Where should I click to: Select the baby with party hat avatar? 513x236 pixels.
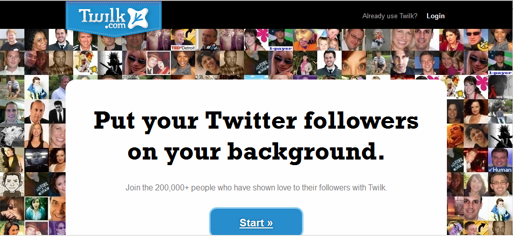(x=329, y=40)
